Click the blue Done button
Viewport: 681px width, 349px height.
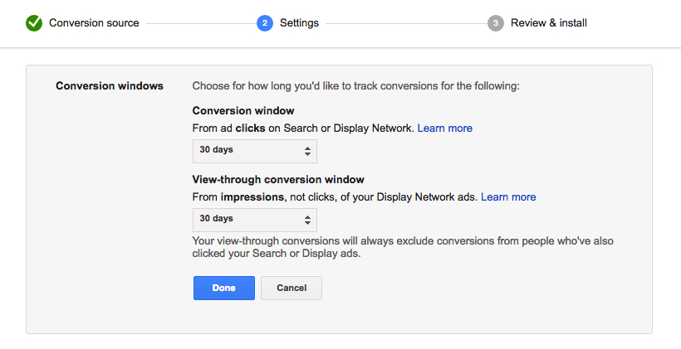tap(224, 288)
